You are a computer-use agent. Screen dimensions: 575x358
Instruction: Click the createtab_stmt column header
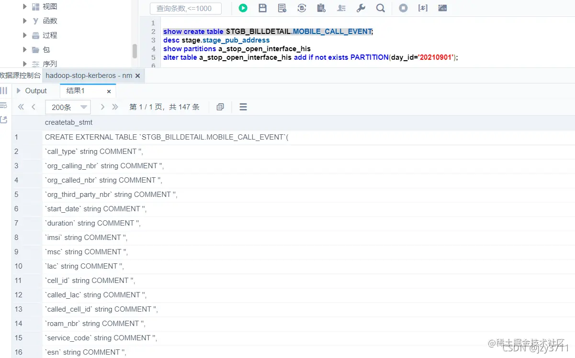click(x=68, y=122)
